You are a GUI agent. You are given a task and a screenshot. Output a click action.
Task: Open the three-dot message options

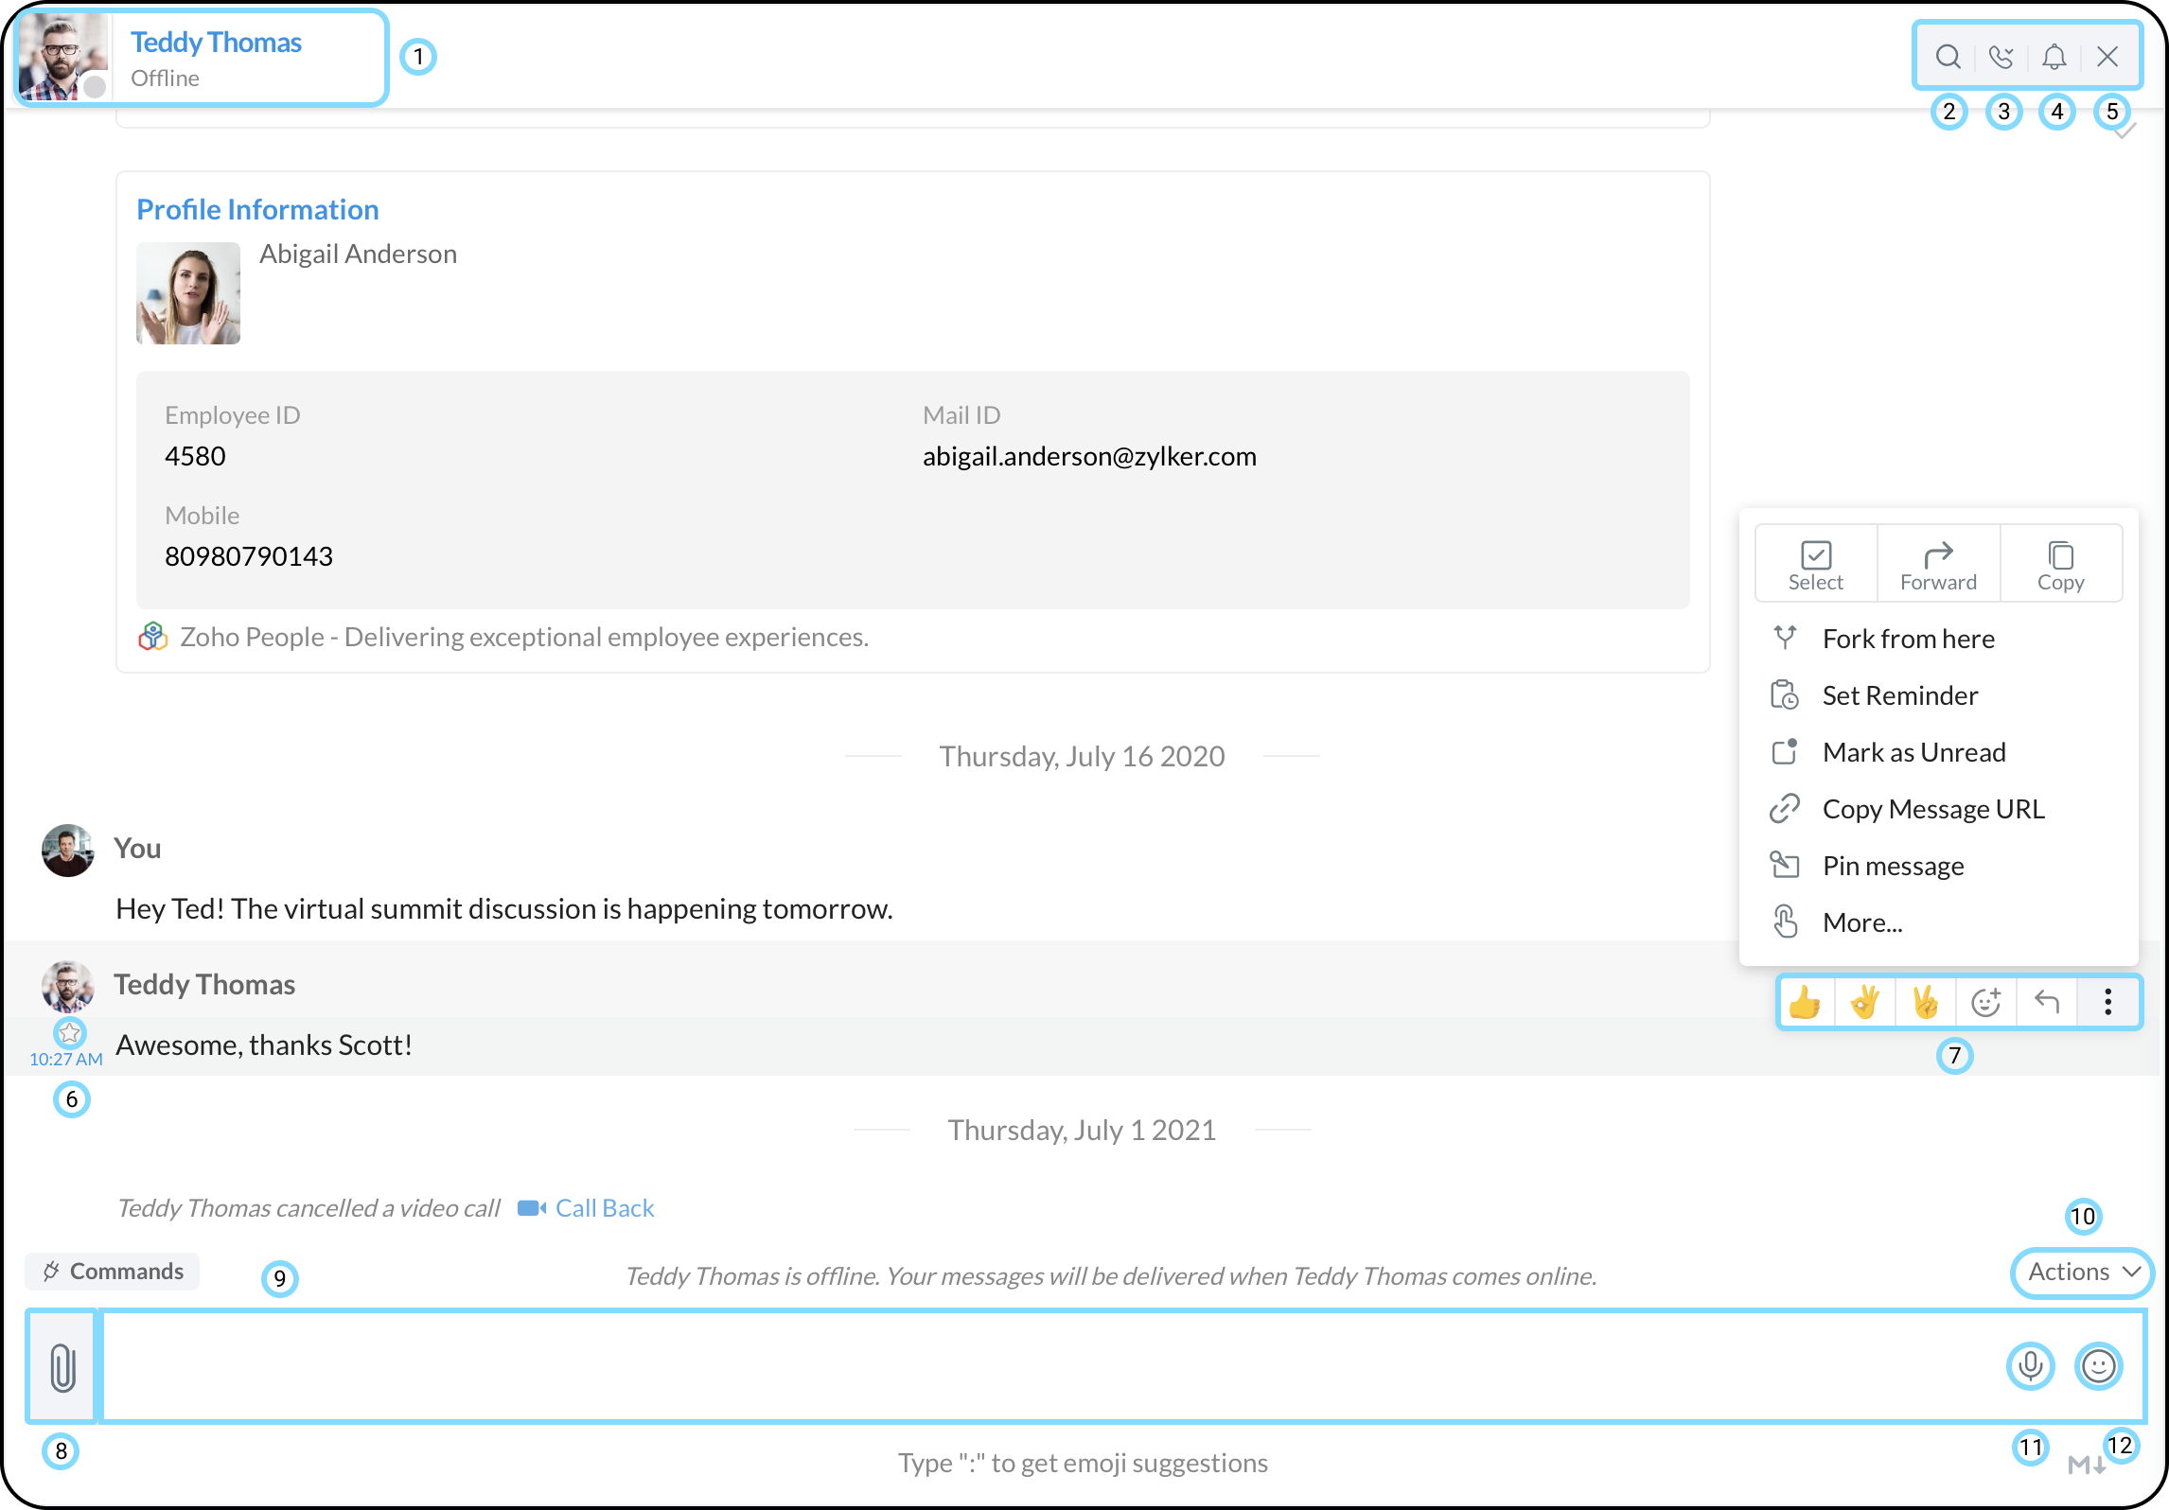[x=2107, y=1002]
